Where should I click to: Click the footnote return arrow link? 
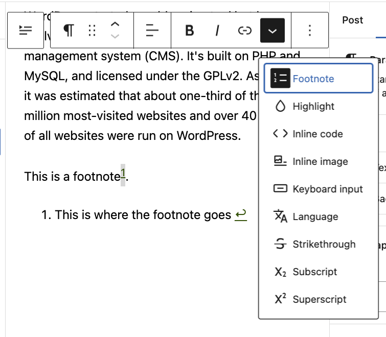pyautogui.click(x=241, y=215)
